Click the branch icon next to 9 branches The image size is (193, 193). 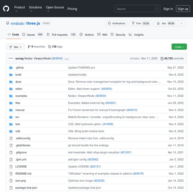[x=29, y=47]
